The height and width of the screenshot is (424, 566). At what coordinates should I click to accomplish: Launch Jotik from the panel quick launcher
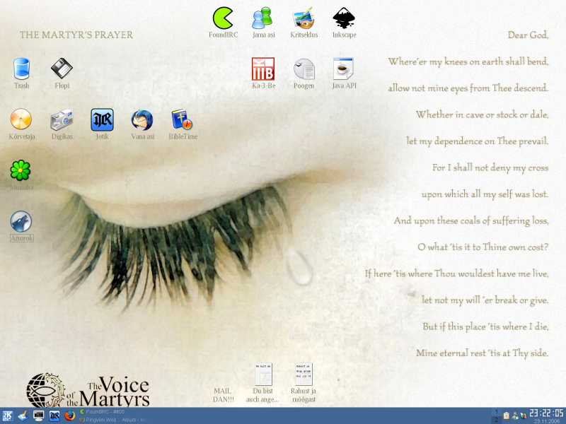pyautogui.click(x=54, y=416)
